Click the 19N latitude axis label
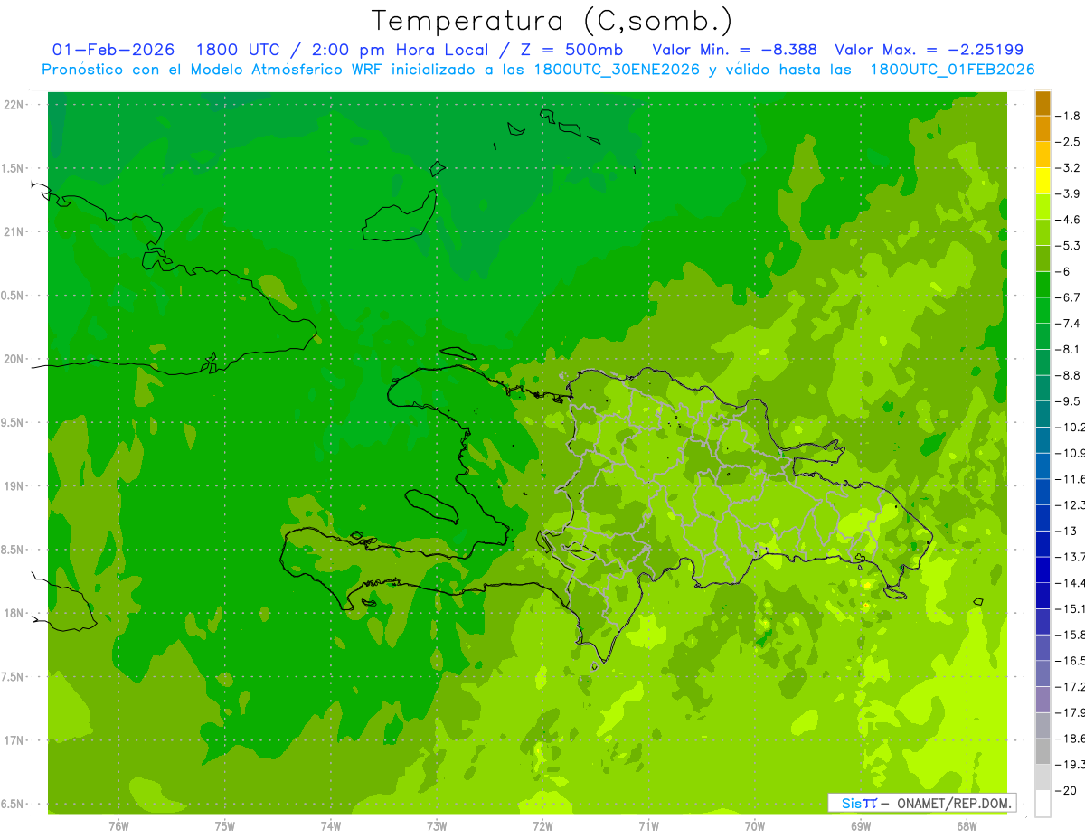Image resolution: width=1085 pixels, height=838 pixels. (15, 486)
